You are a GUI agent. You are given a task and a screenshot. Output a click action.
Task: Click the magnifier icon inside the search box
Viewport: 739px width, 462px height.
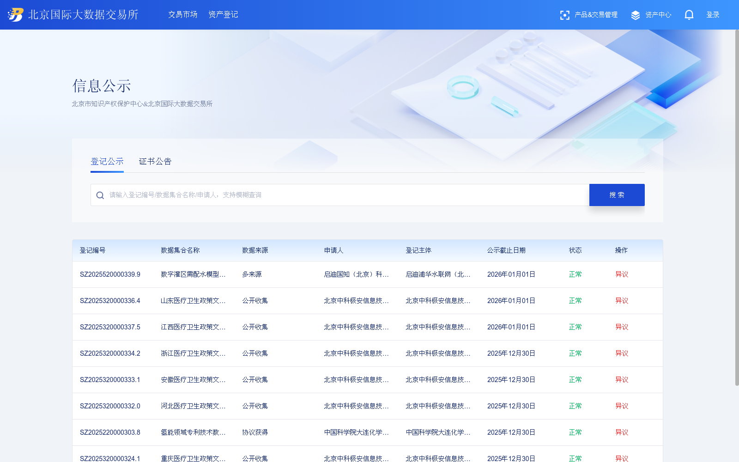pos(100,195)
